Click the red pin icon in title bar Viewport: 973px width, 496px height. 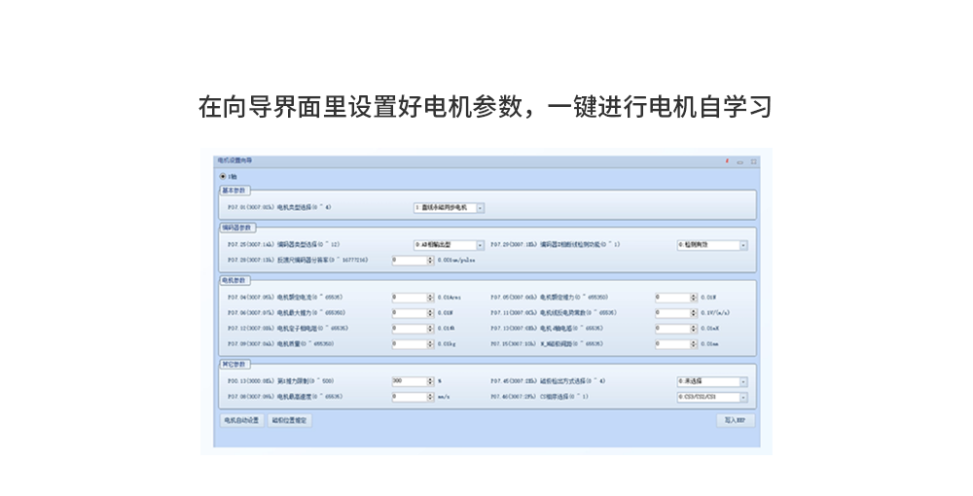point(727,160)
